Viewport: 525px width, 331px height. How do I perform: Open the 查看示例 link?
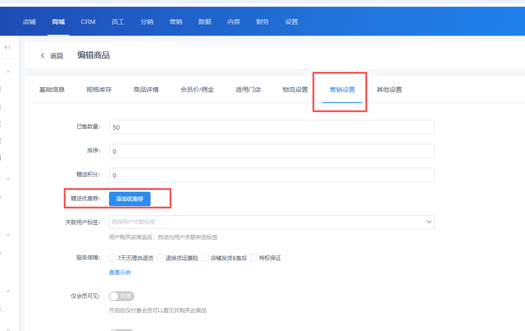click(x=120, y=273)
